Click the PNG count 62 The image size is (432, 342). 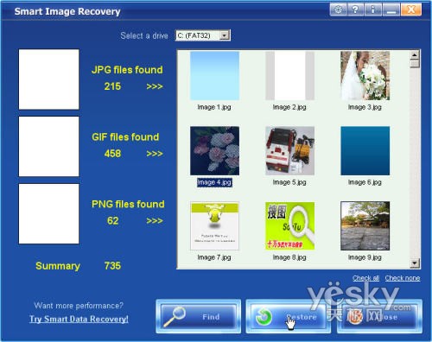click(112, 221)
